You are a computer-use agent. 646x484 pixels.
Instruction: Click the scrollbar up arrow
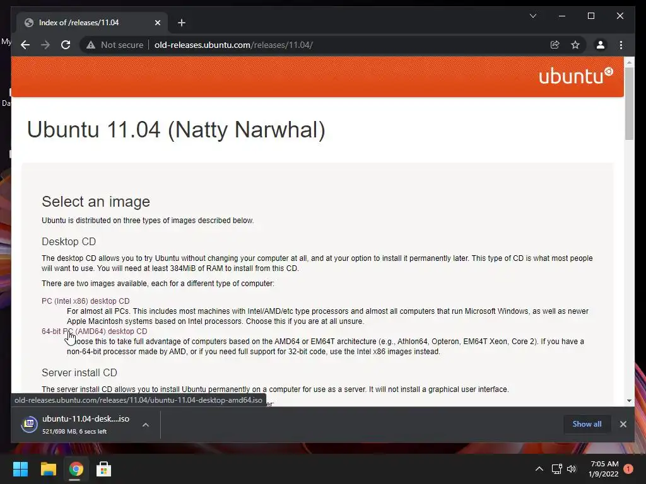[x=629, y=62]
